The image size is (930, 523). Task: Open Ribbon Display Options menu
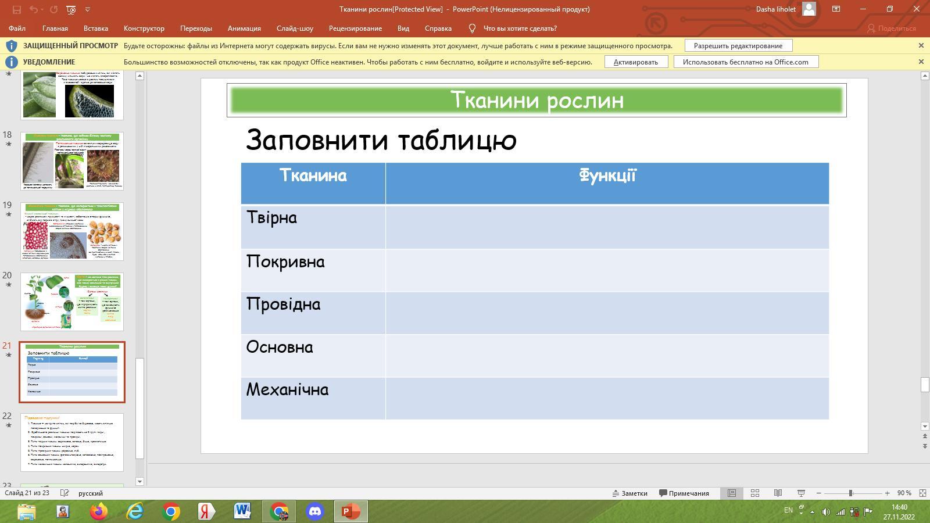click(x=836, y=9)
